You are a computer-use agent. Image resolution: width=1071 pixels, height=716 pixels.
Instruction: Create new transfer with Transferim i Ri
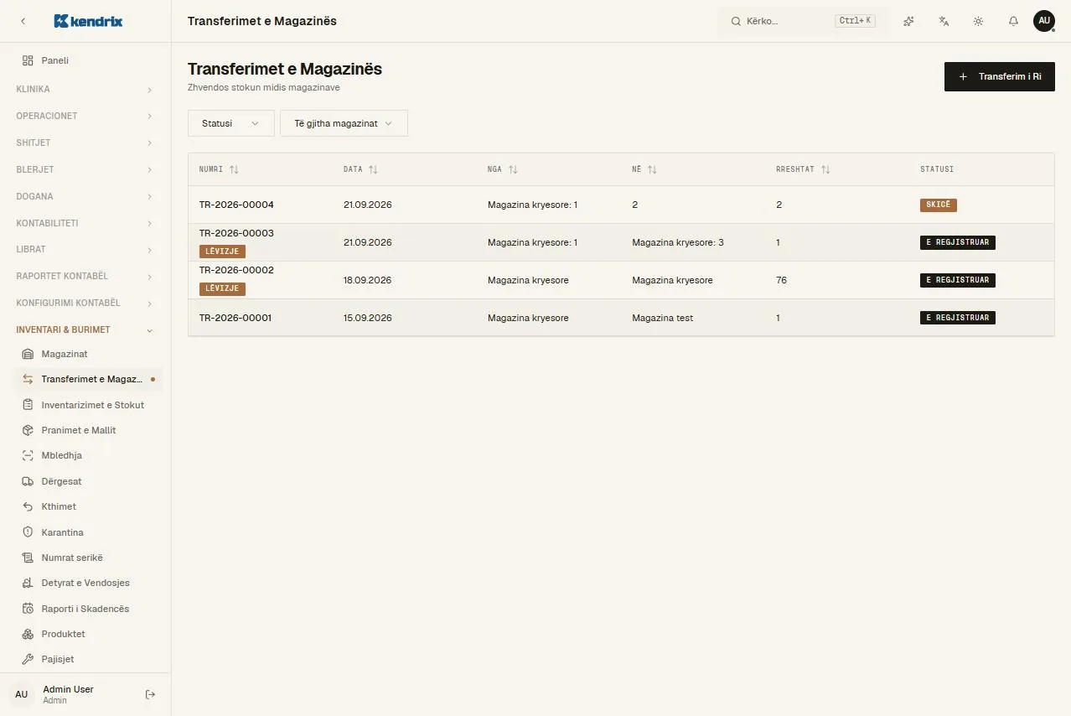coord(999,76)
